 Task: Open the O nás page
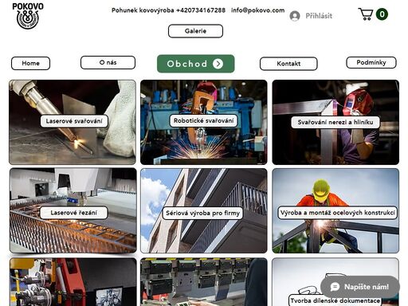[x=108, y=62]
